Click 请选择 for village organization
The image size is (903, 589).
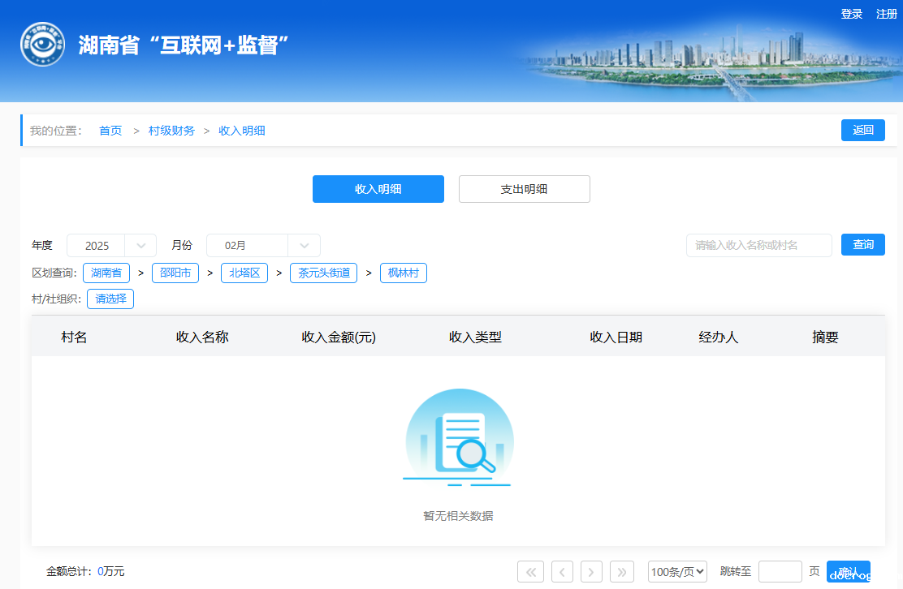pos(110,299)
